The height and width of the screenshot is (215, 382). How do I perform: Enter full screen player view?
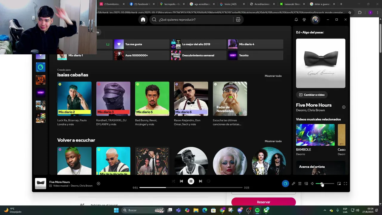click(345, 184)
